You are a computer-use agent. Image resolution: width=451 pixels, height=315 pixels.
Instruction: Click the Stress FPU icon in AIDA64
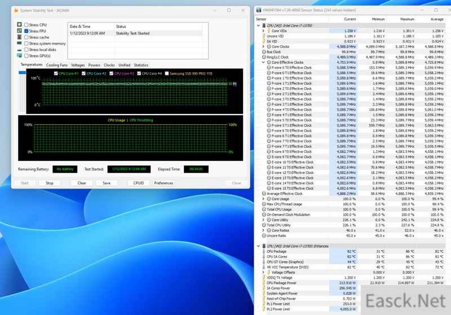(19, 30)
